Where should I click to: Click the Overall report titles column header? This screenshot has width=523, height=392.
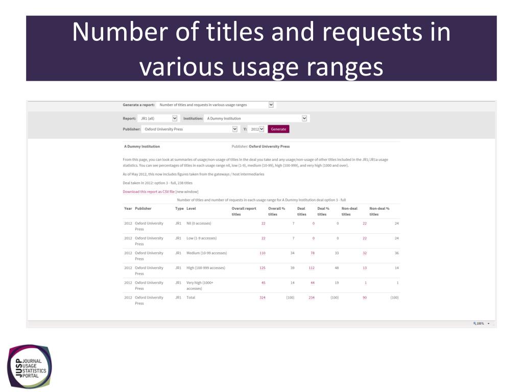pos(244,211)
